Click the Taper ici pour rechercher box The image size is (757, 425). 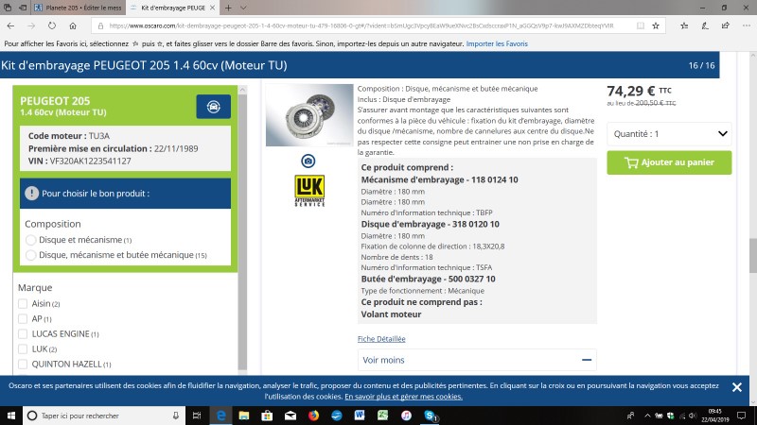click(104, 416)
